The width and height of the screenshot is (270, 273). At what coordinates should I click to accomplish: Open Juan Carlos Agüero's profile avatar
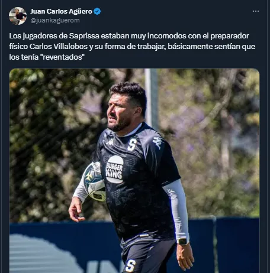[x=18, y=16]
